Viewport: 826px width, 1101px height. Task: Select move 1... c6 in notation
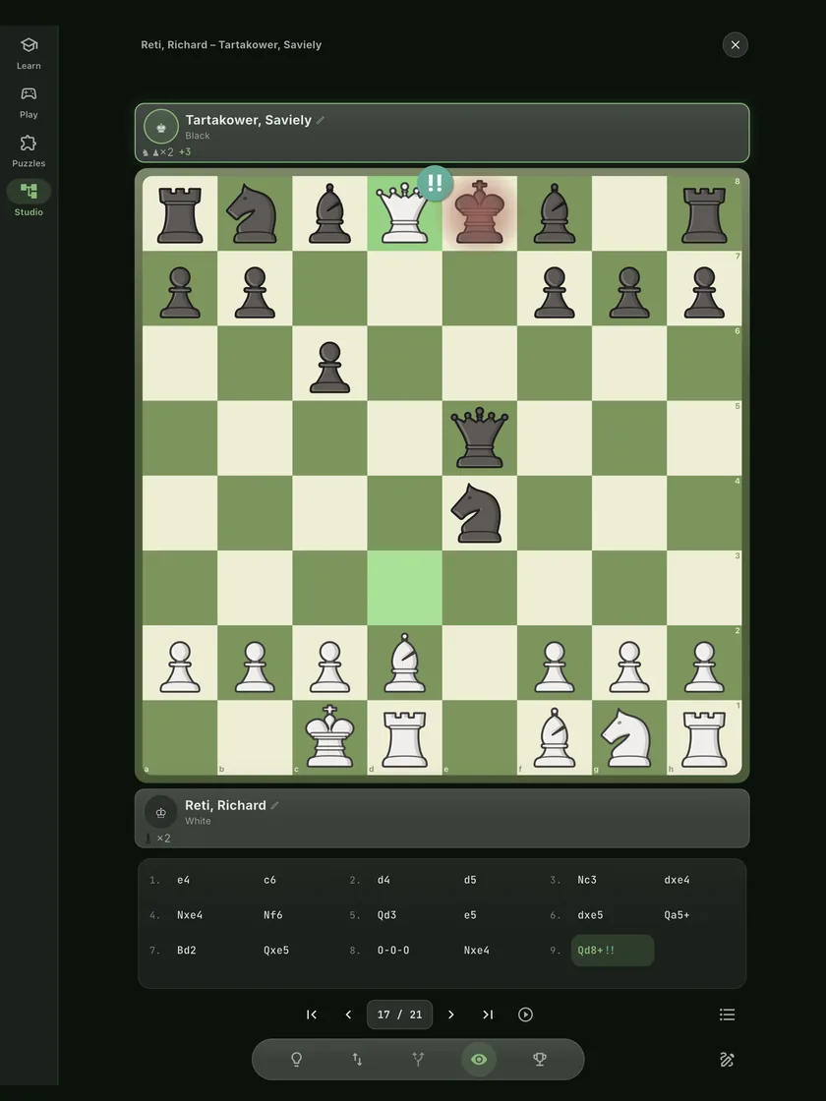coord(269,880)
